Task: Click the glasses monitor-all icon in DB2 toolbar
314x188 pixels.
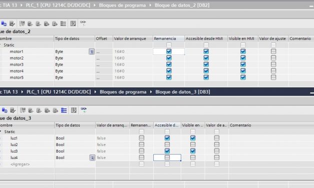Action: click(83, 23)
